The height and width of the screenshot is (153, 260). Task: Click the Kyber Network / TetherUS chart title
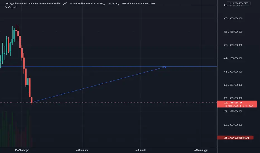pyautogui.click(x=80, y=3)
